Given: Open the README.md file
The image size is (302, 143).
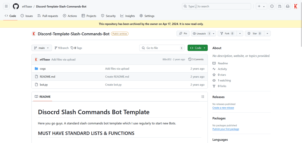Looking at the screenshot, I should [47, 77].
